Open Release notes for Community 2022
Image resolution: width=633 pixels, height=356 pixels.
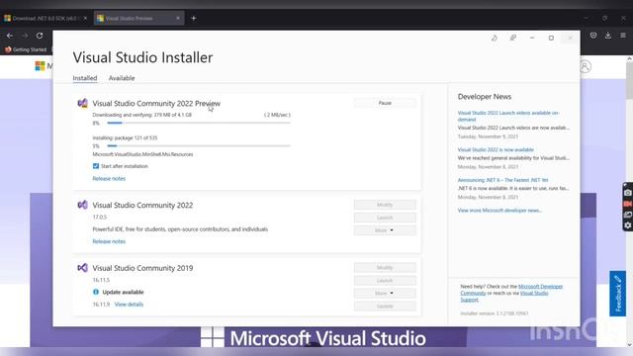pos(109,241)
